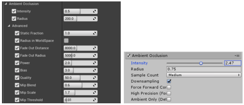Disable the Power override checkbox

click(17, 63)
